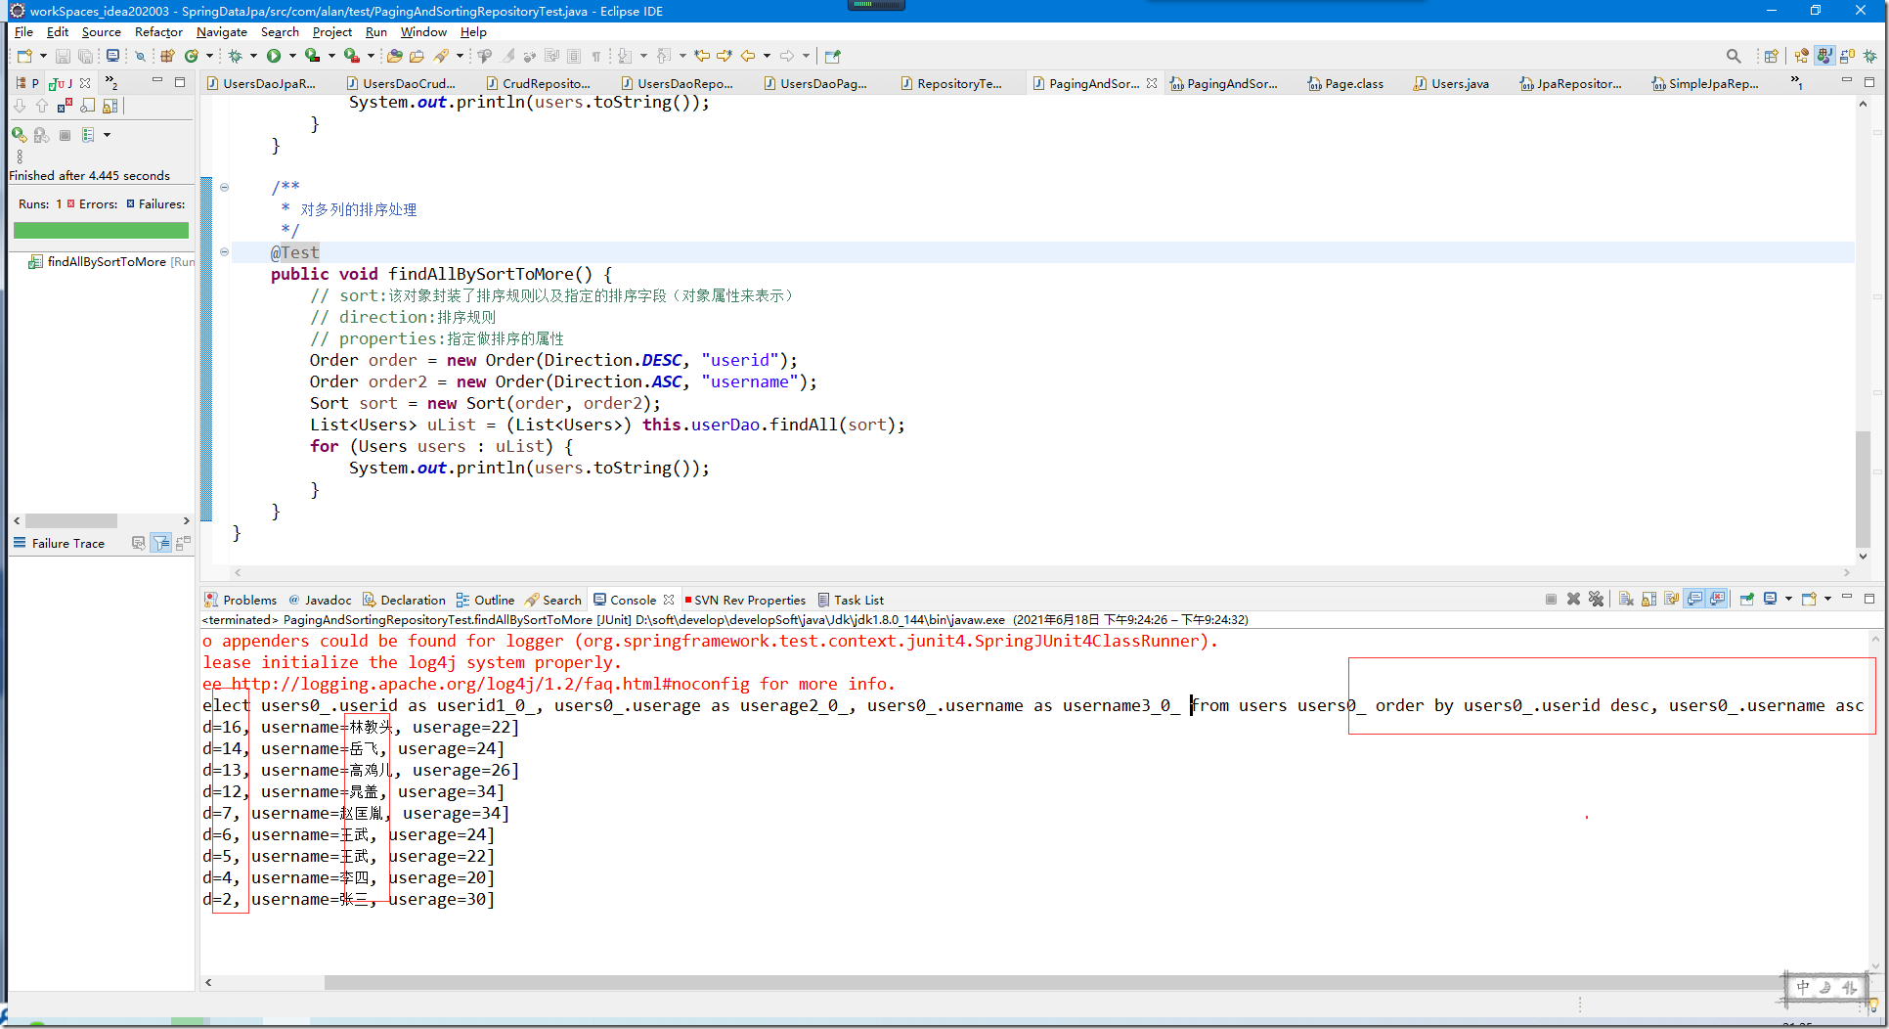Open the New file dropdown arrow

43,56
